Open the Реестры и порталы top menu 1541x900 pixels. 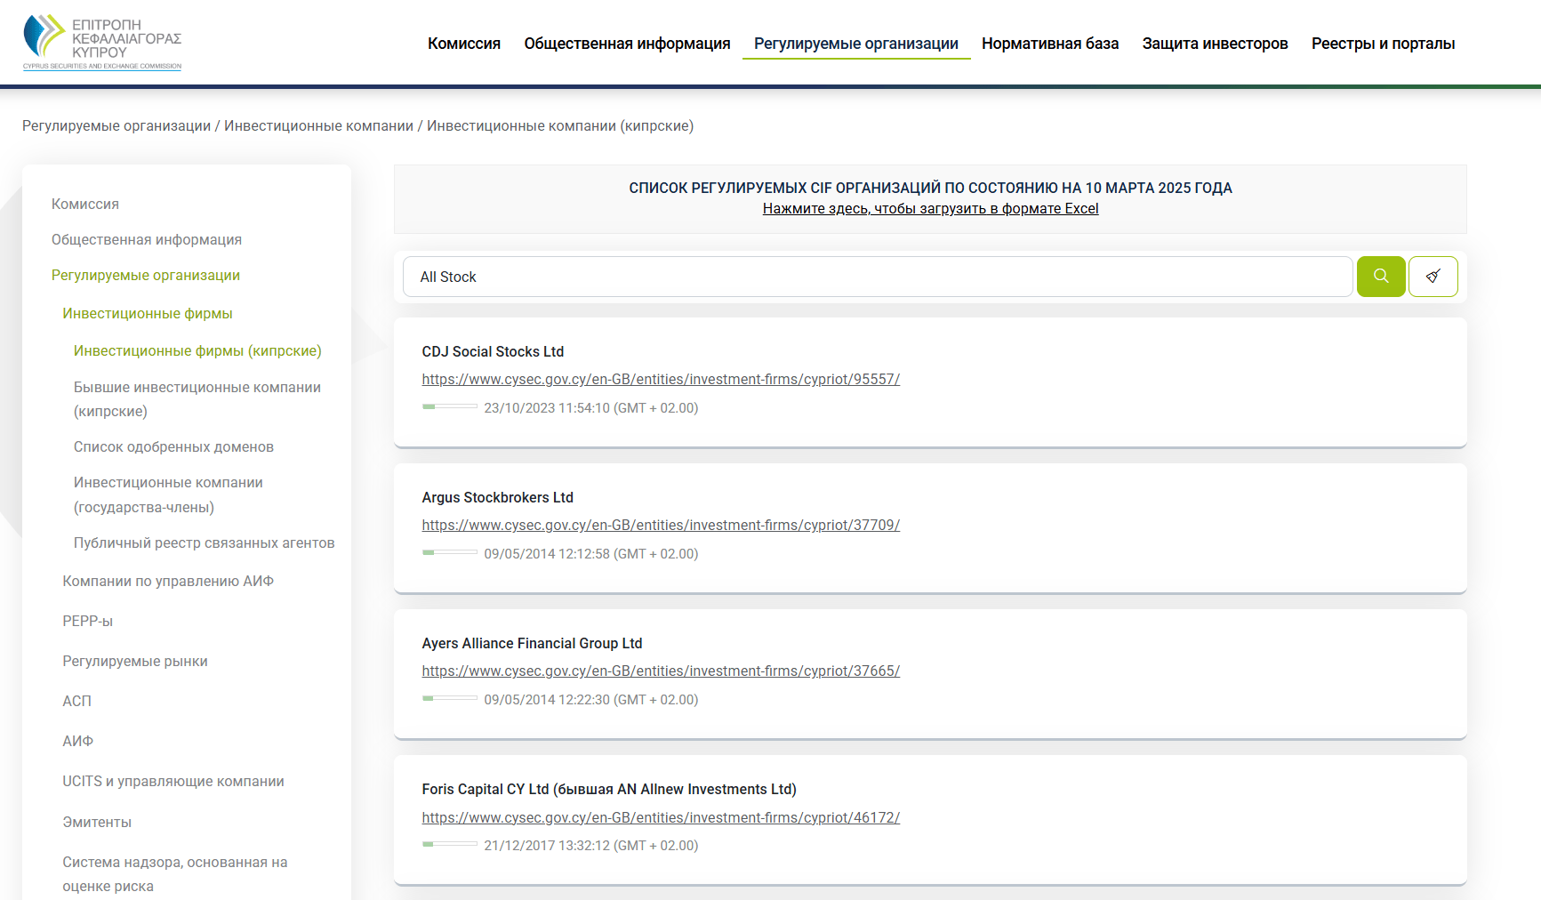(x=1383, y=44)
